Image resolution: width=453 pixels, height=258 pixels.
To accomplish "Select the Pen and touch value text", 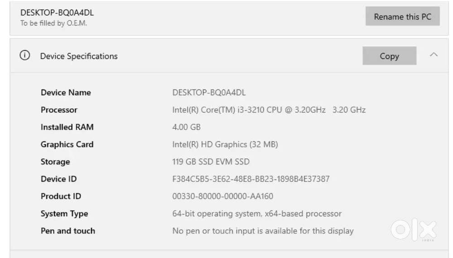I will pyautogui.click(x=263, y=231).
